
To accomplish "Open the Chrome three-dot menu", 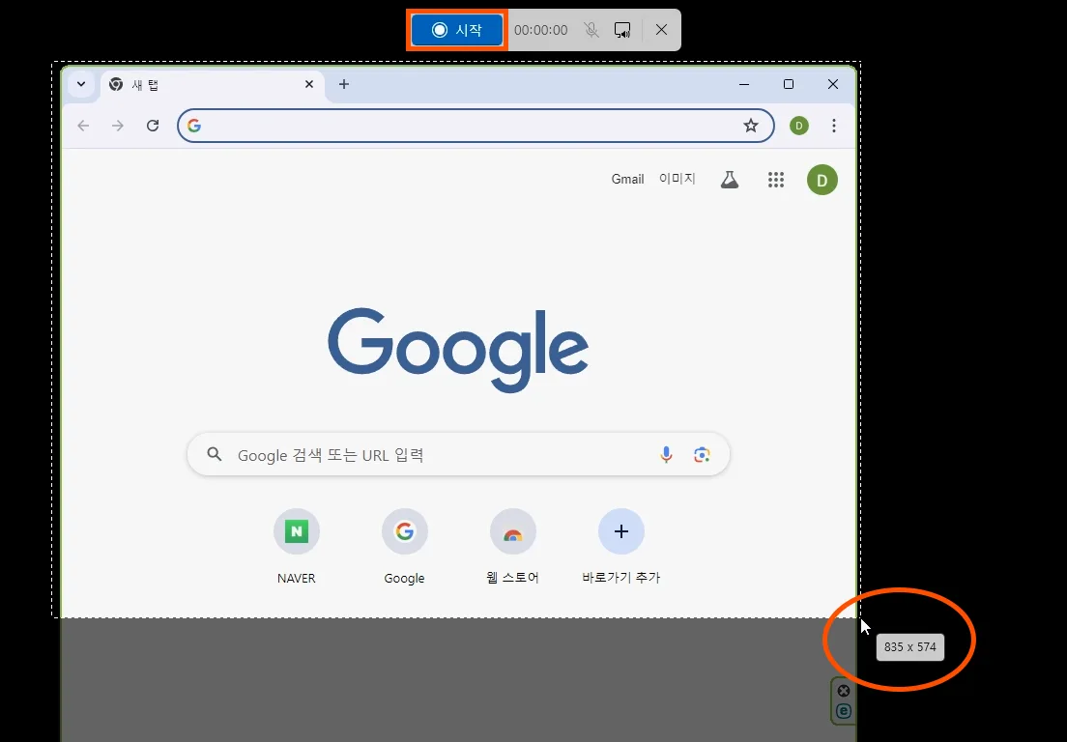I will click(833, 126).
